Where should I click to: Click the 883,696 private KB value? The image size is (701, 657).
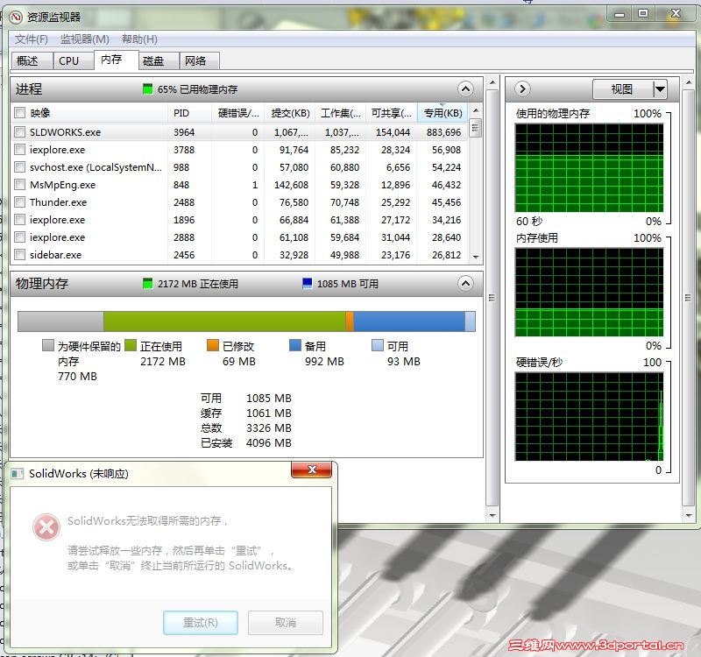point(443,132)
